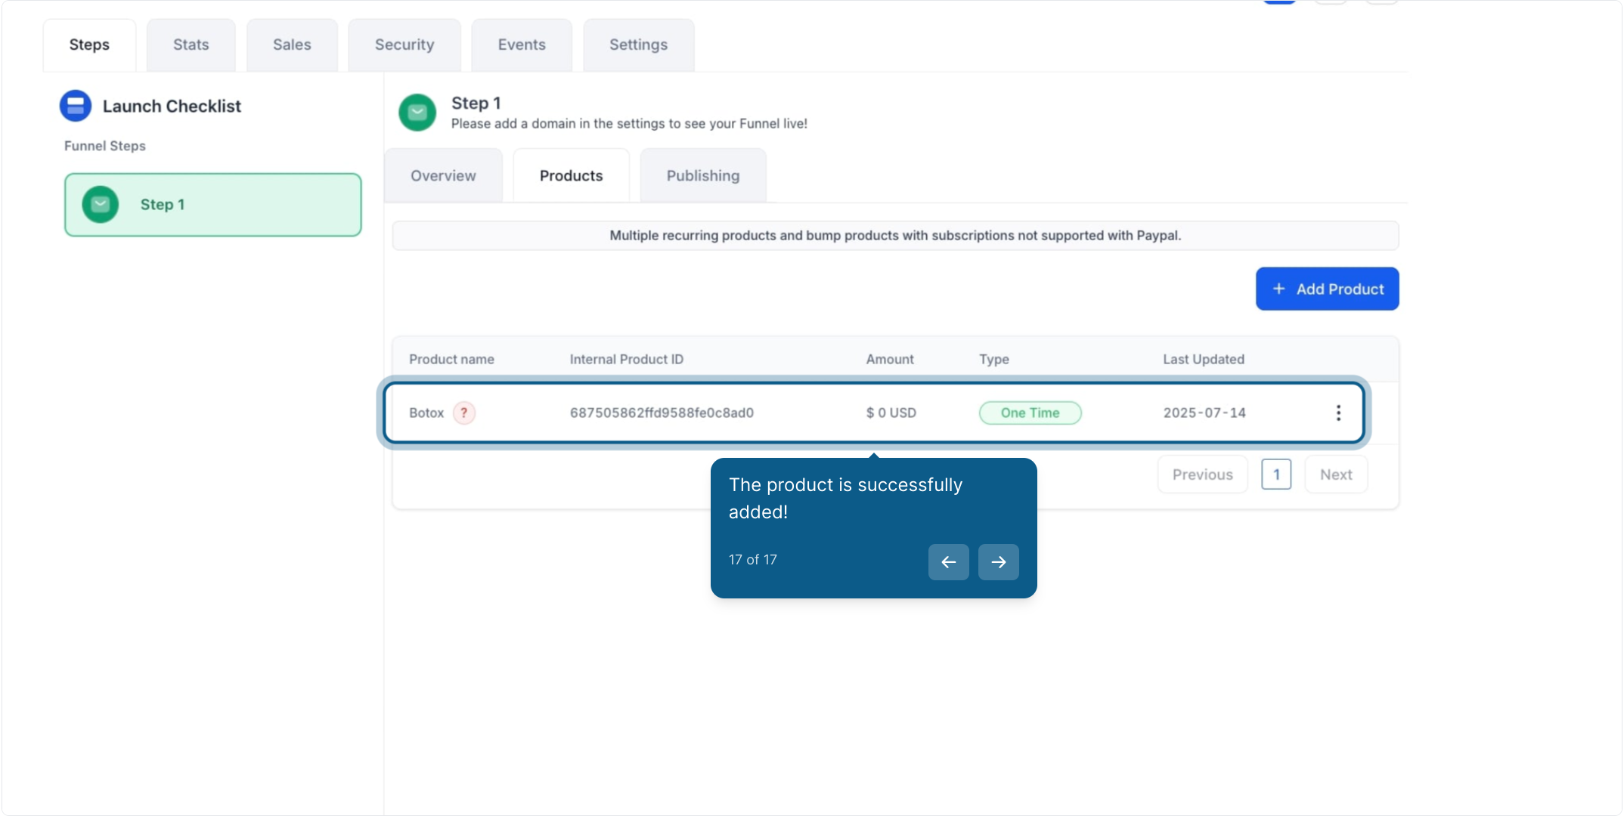Click the Botox product name
The width and height of the screenshot is (1624, 816).
(x=426, y=413)
